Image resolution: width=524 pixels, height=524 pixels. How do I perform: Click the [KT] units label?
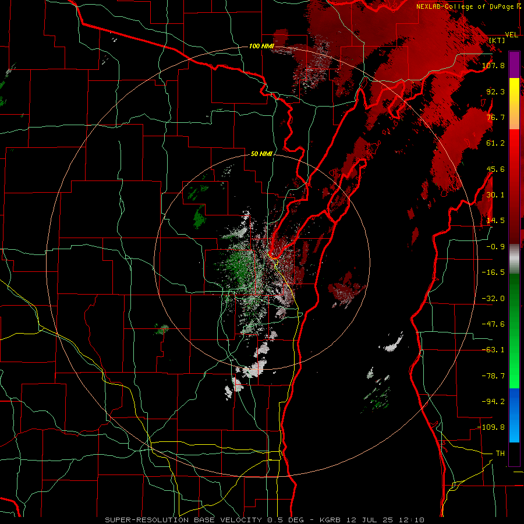pyautogui.click(x=497, y=40)
